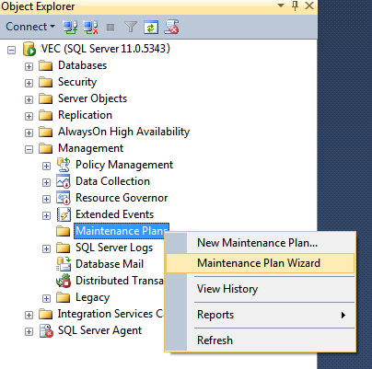372x369 pixels.
Task: Collapse the Management folder
Action: 29,149
